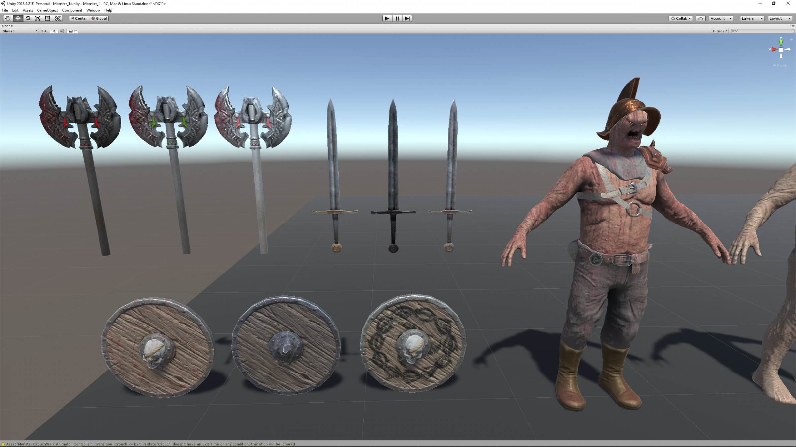Image resolution: width=796 pixels, height=447 pixels.
Task: Toggle scene lighting on or off
Action: click(54, 31)
